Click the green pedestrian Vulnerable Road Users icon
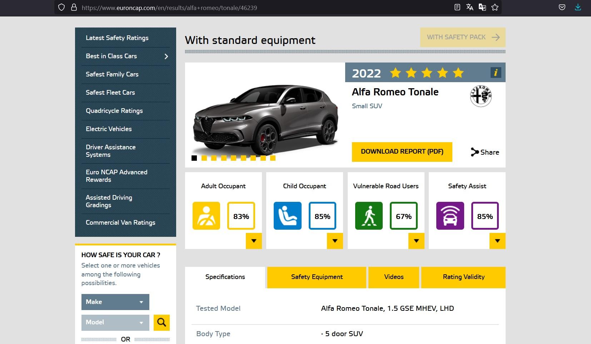Viewport: 591px width, 344px height. click(x=369, y=216)
